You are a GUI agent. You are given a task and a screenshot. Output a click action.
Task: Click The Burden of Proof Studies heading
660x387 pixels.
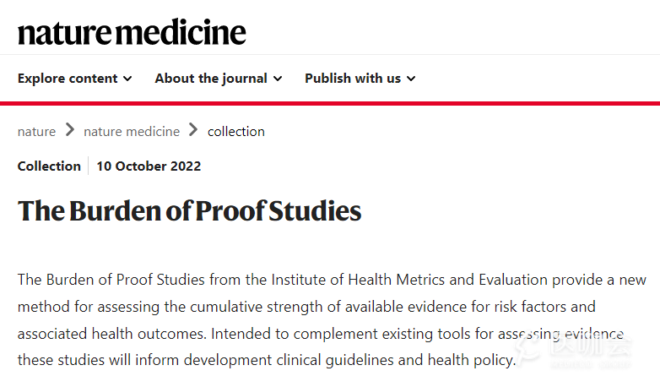(189, 211)
